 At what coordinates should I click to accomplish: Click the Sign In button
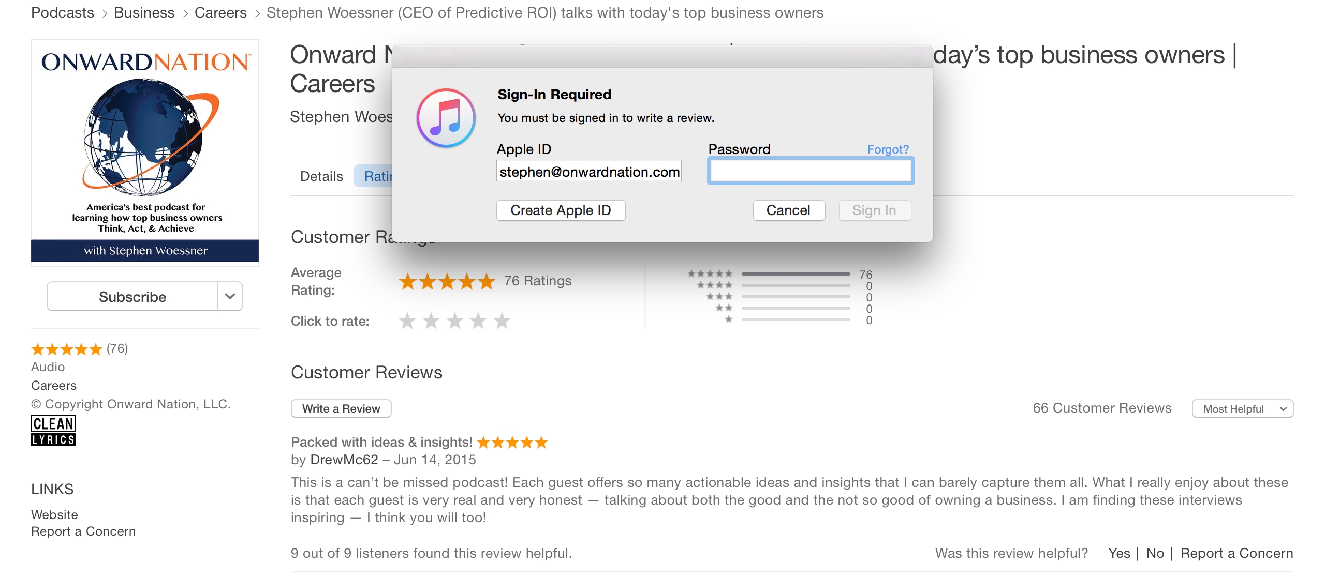click(x=875, y=210)
